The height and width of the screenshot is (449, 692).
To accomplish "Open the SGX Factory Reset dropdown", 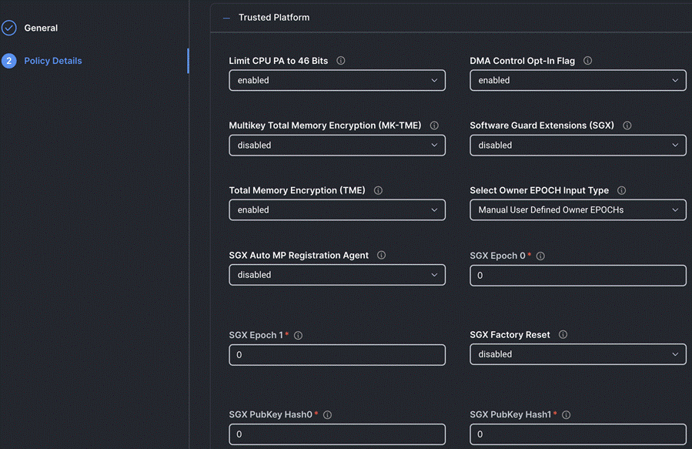I will 578,354.
